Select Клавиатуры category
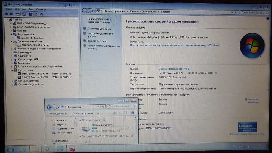This screenshot has width=272, height=153. point(25,52)
